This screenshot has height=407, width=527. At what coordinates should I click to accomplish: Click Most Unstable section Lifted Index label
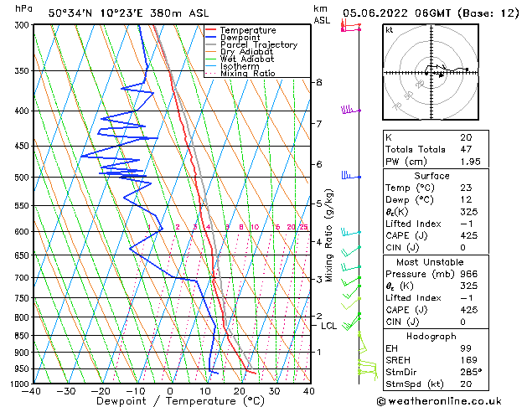[413, 298]
